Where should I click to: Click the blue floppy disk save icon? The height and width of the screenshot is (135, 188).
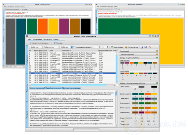[146, 47]
